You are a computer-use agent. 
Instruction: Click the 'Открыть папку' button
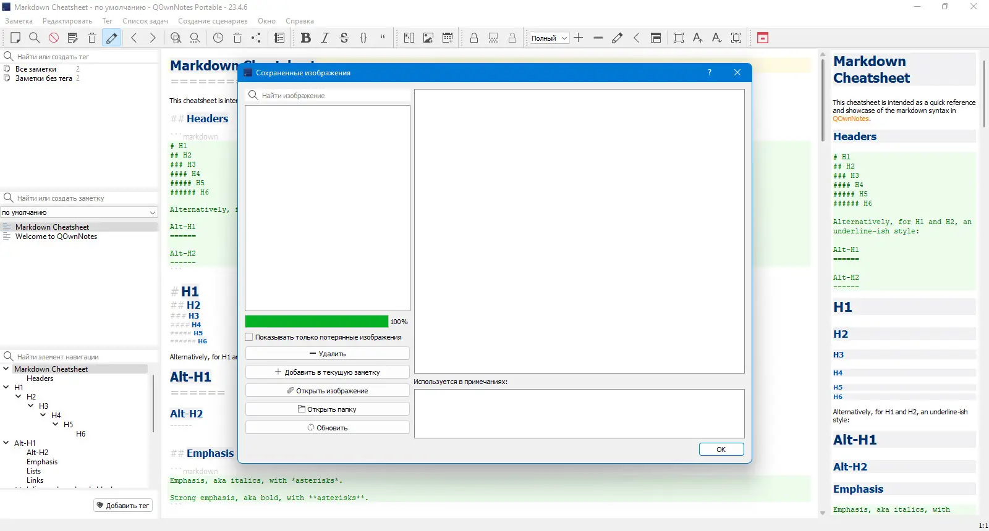[x=328, y=409]
